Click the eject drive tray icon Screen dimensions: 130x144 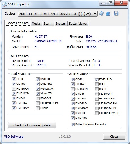tap(108, 14)
